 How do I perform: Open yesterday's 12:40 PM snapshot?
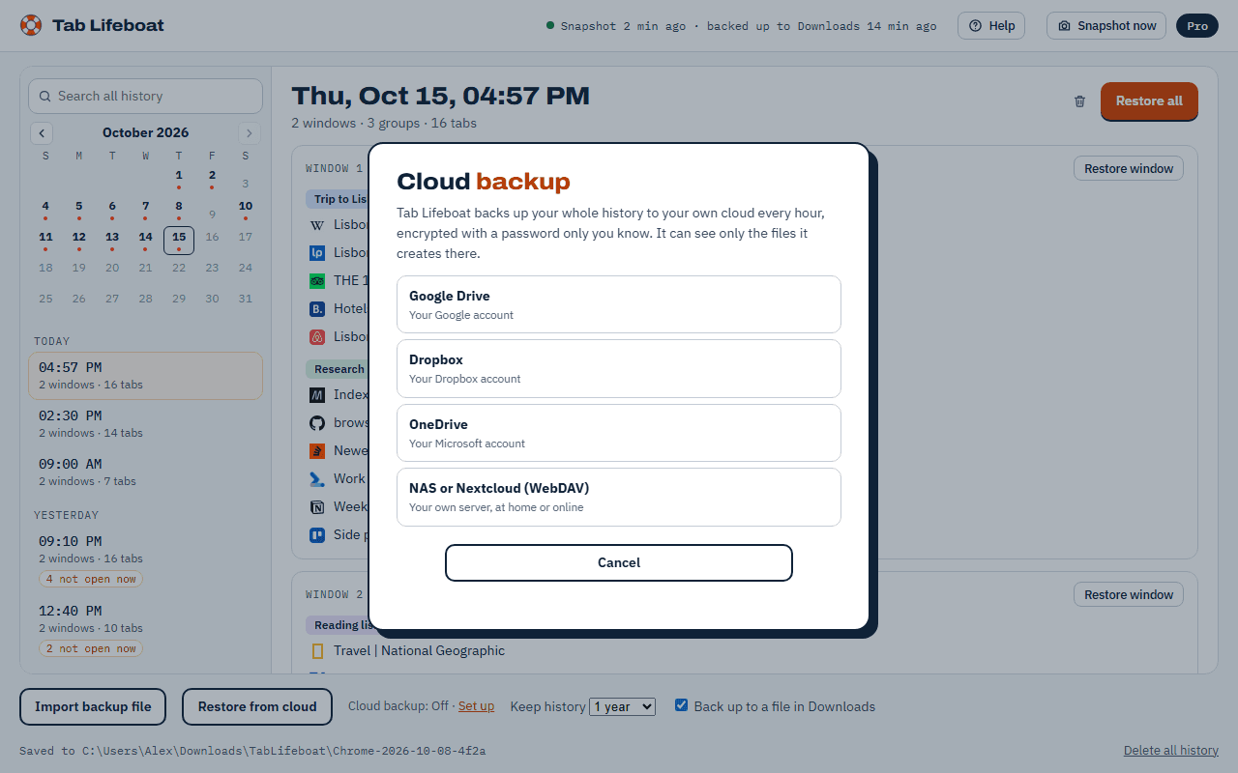point(146,630)
